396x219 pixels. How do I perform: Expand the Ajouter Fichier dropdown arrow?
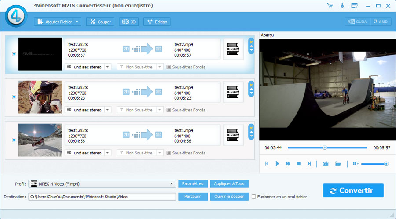point(77,22)
